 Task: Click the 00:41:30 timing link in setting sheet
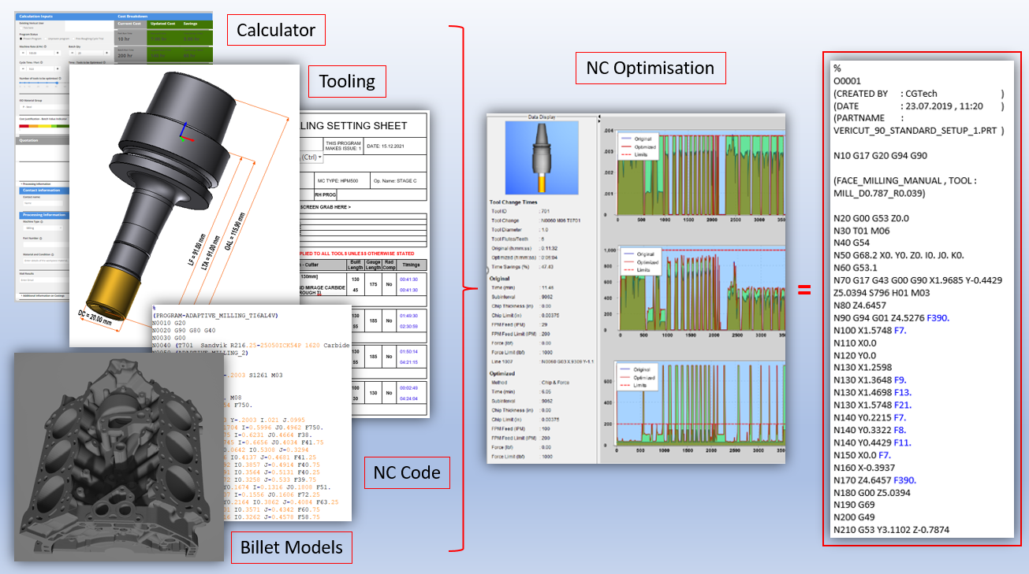pyautogui.click(x=410, y=279)
